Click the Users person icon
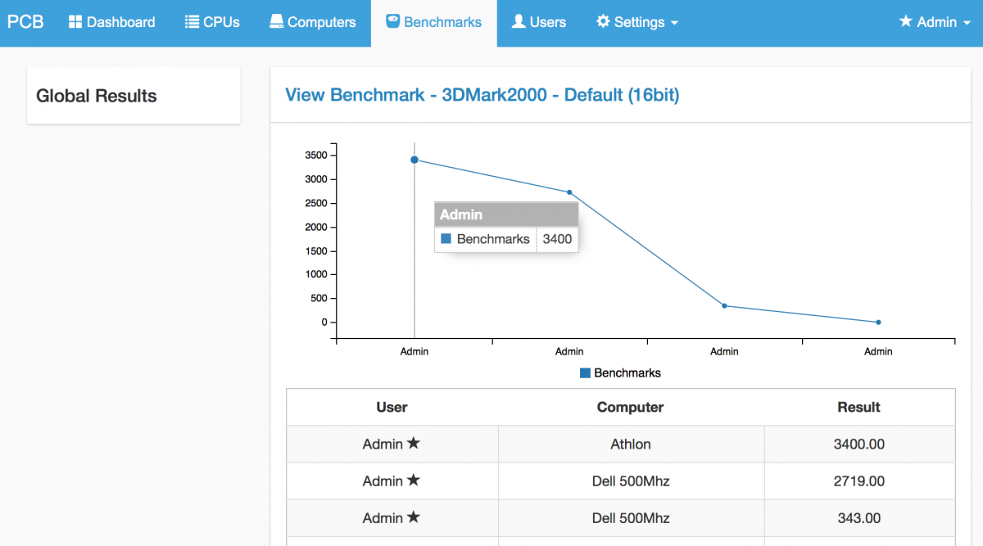This screenshot has height=546, width=983. (519, 22)
